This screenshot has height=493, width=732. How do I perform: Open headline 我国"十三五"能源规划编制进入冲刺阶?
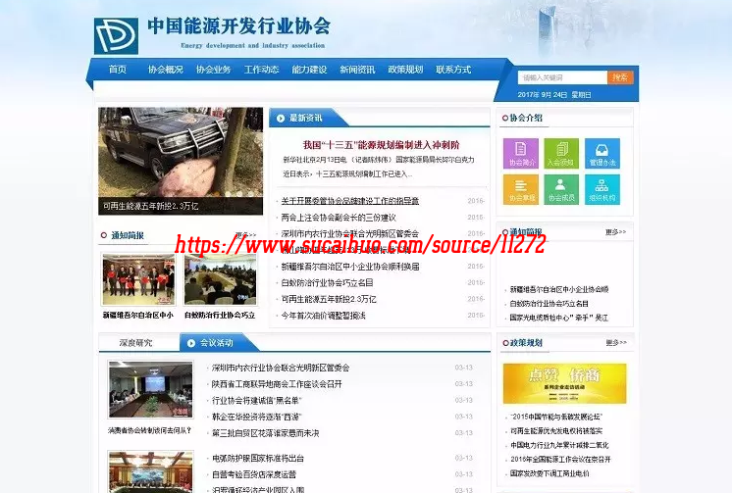(381, 145)
